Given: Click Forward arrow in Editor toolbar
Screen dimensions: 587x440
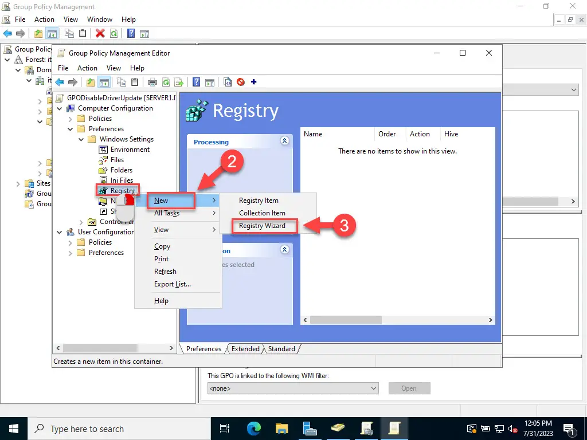Looking at the screenshot, I should click(73, 82).
